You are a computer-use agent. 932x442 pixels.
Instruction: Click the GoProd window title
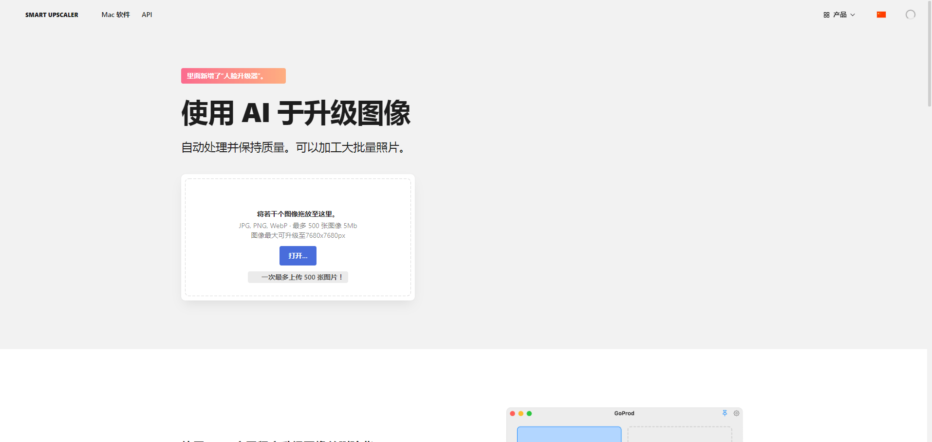[x=624, y=413]
